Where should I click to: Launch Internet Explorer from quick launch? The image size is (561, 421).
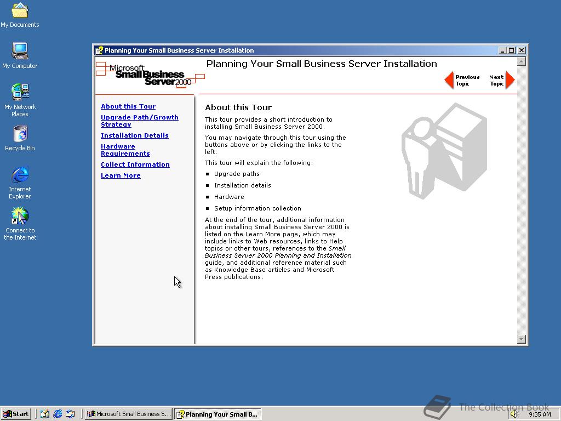point(58,414)
